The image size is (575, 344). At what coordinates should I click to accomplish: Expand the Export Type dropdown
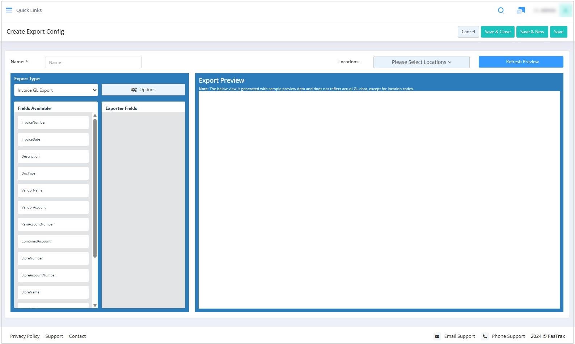click(x=56, y=90)
